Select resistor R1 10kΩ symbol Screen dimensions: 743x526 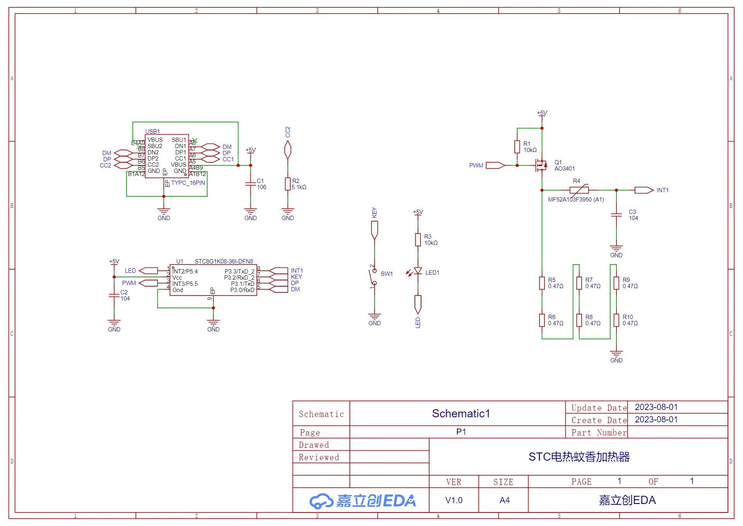coord(517,147)
